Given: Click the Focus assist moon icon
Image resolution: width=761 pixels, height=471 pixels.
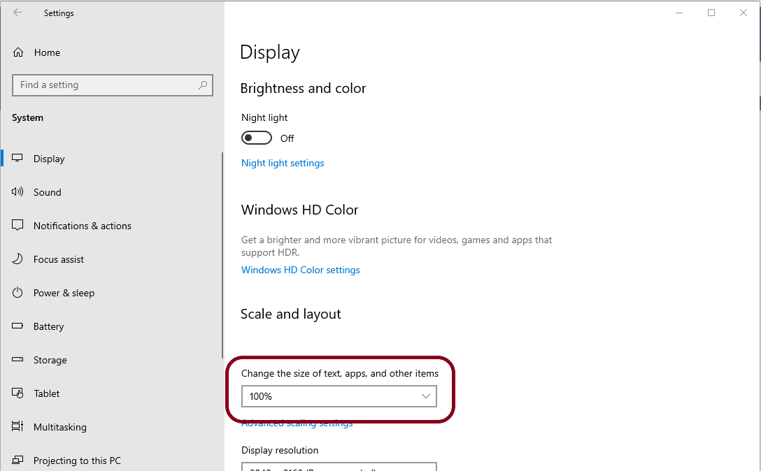Looking at the screenshot, I should (x=17, y=259).
